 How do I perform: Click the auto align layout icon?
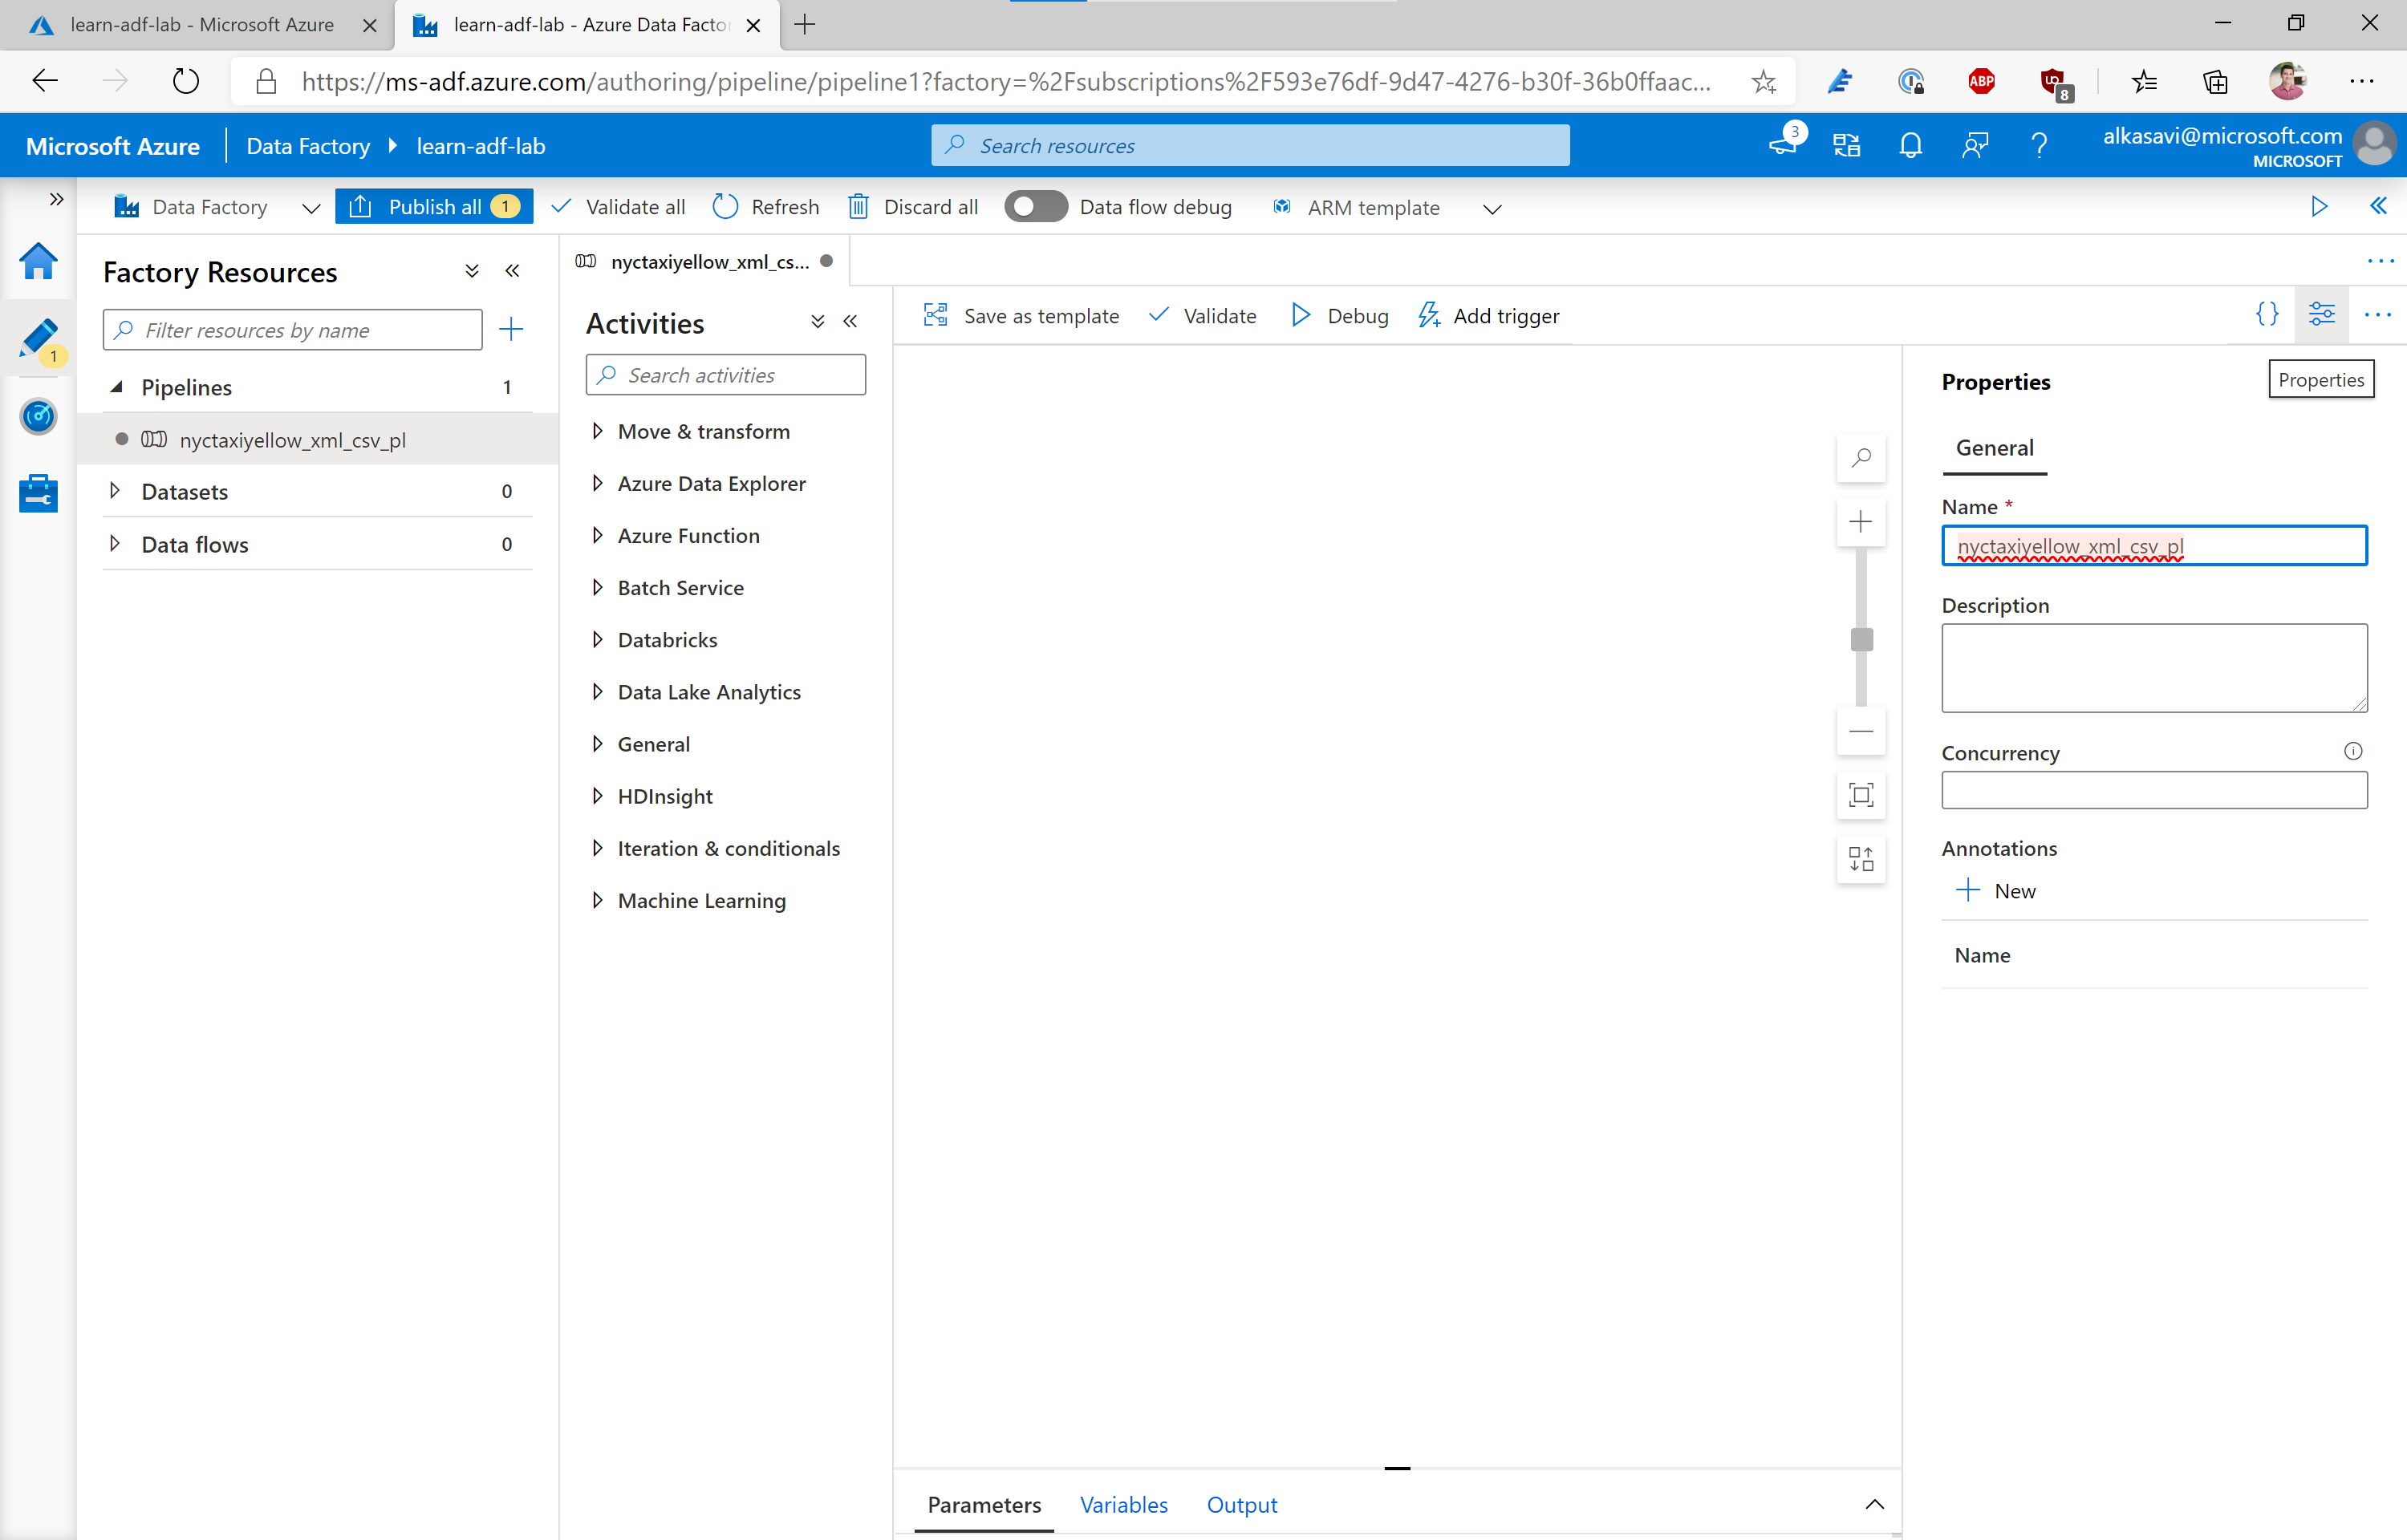point(1861,859)
